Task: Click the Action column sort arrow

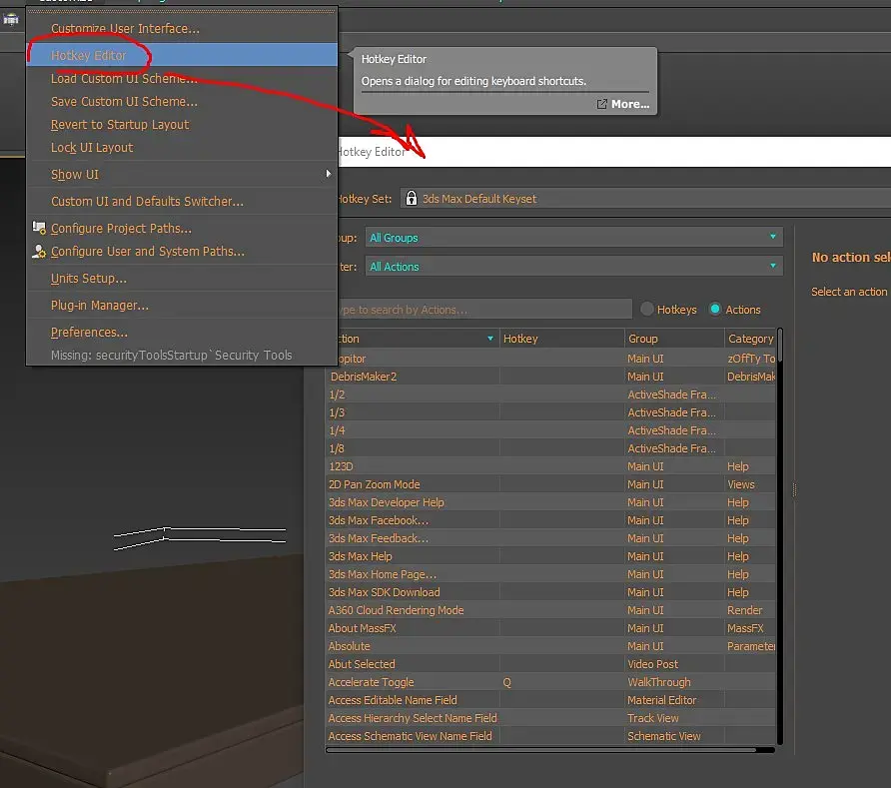Action: tap(489, 338)
